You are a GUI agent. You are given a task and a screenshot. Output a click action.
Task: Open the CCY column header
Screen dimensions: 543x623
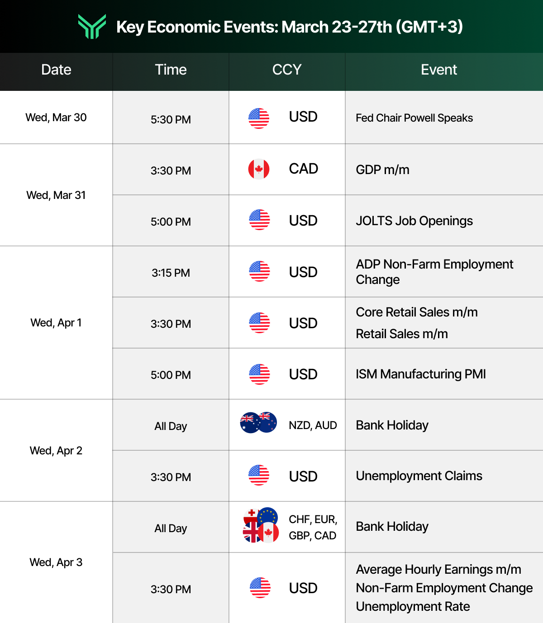pos(286,70)
